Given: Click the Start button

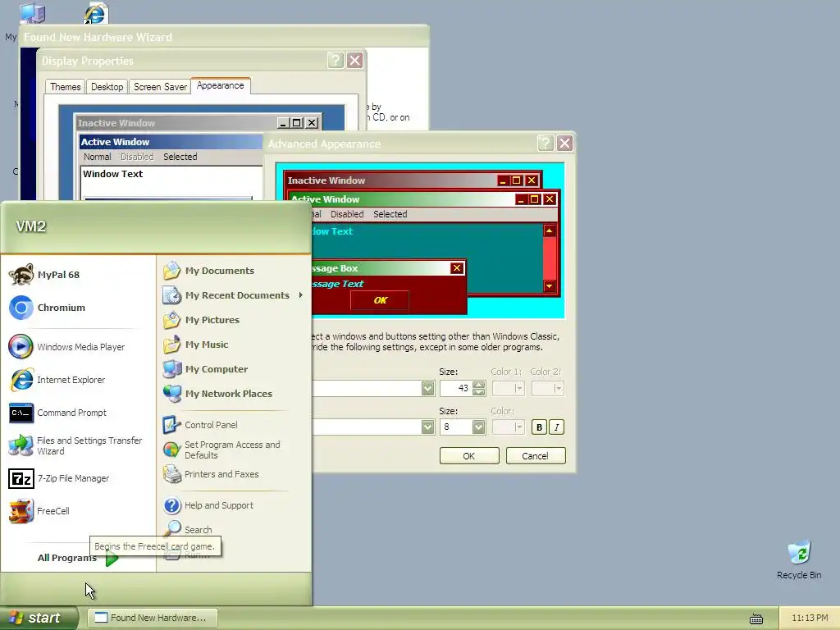Looking at the screenshot, I should (x=39, y=618).
